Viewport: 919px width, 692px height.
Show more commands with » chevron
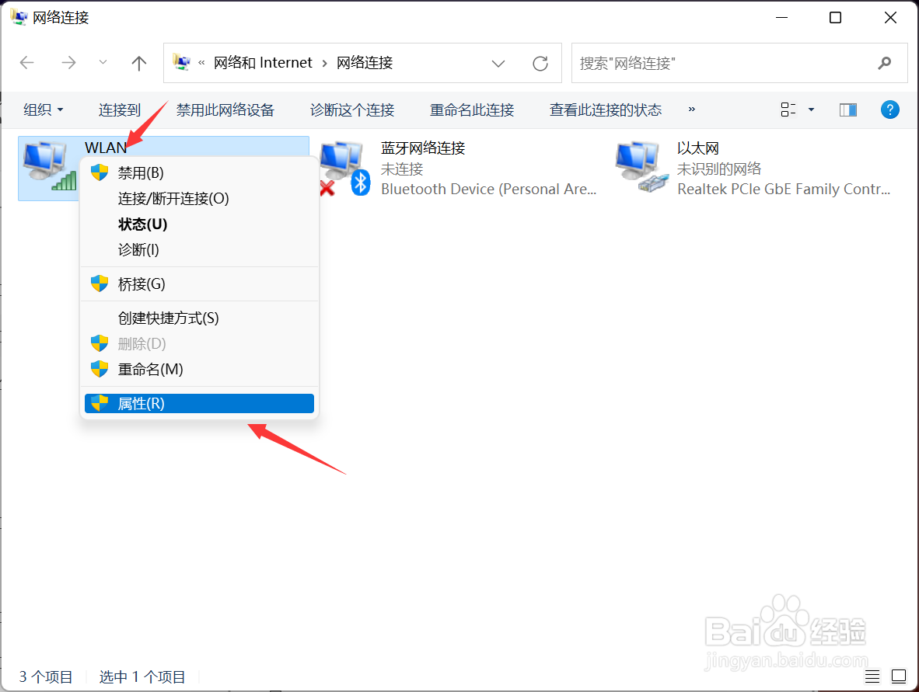692,109
